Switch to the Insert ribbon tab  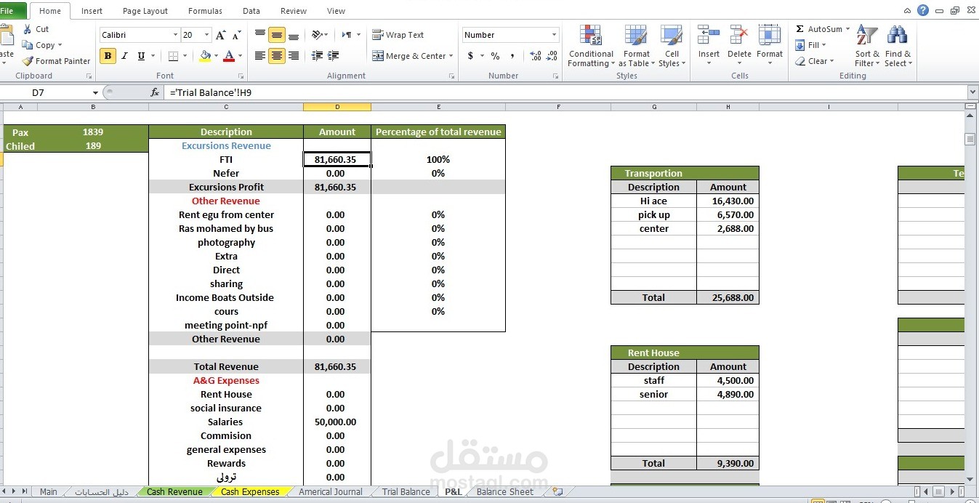tap(92, 11)
